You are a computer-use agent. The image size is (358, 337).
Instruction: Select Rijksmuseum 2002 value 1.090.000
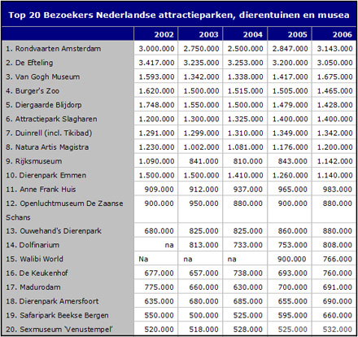click(156, 161)
